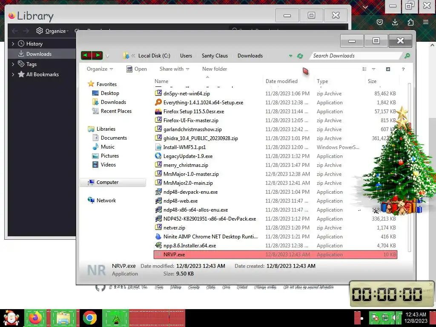Viewport: 436px width, 327px height.
Task: Select Users in the breadcrumb path
Action: pos(186,56)
